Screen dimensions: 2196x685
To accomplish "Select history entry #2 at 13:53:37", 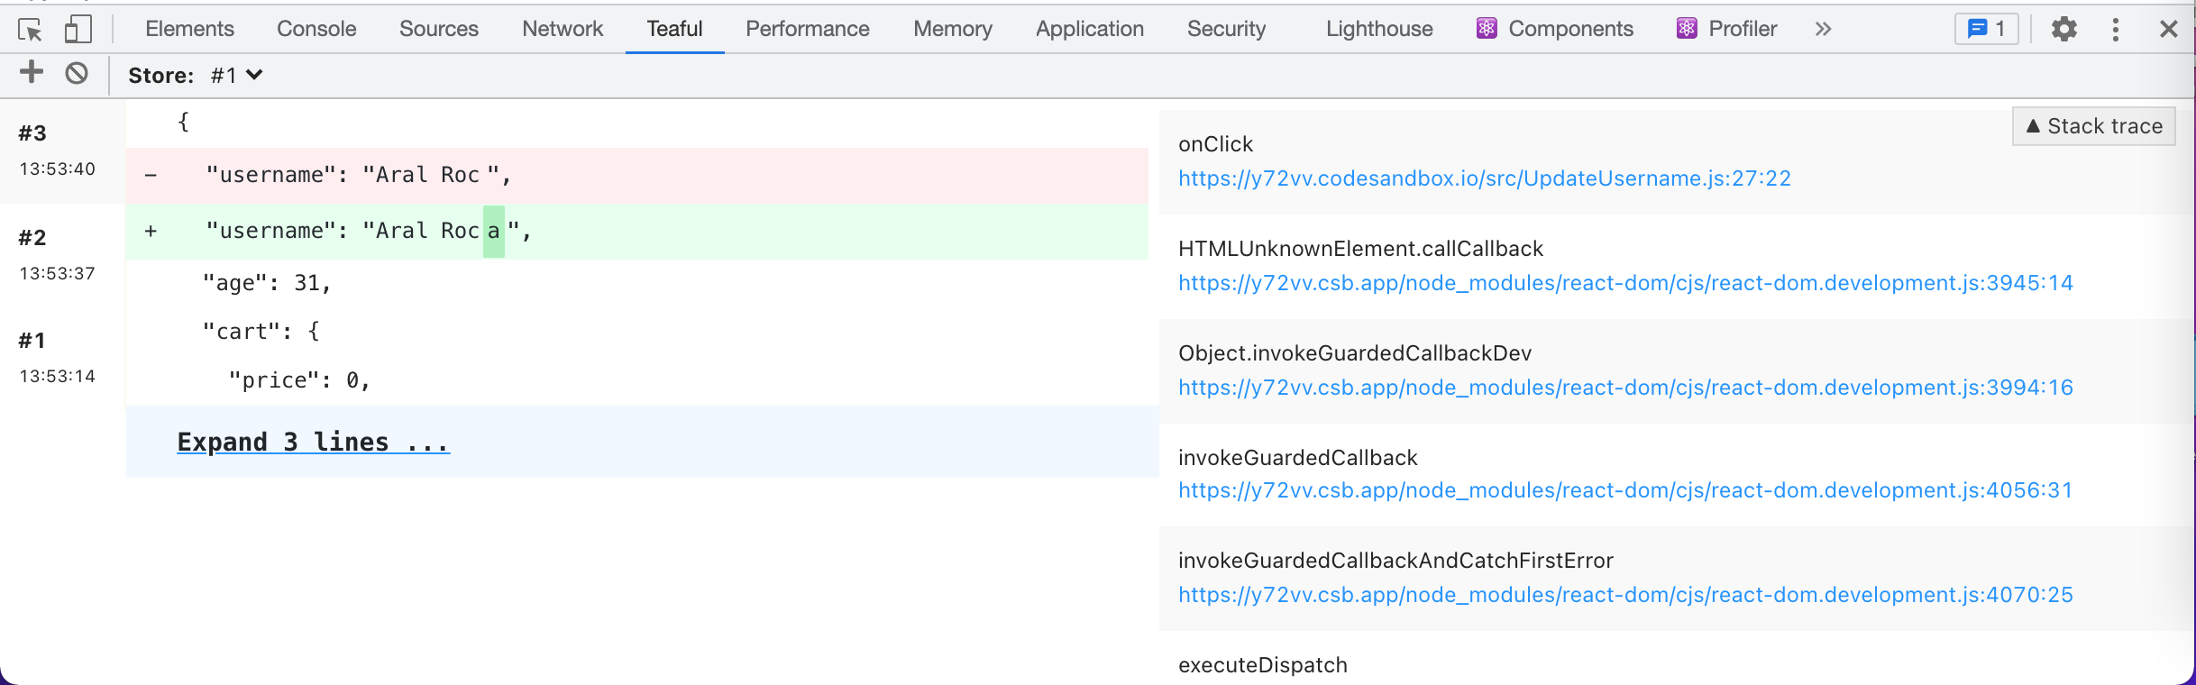I will (x=62, y=255).
